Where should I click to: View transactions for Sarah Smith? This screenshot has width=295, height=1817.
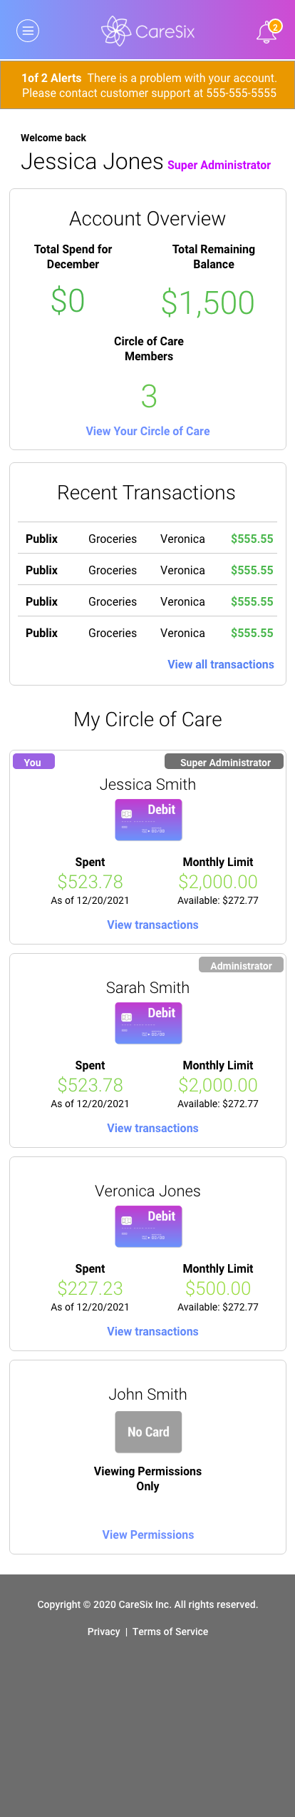(152, 1128)
